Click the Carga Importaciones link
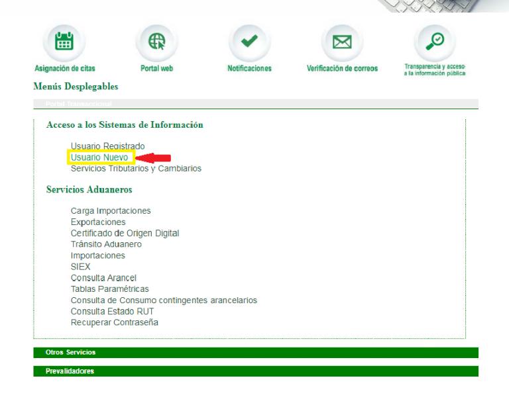509x413 pixels. pos(111,210)
